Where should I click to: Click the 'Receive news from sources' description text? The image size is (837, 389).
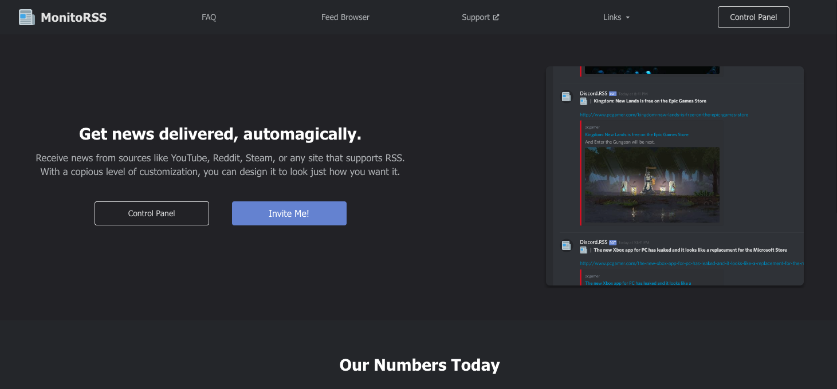[x=220, y=165]
